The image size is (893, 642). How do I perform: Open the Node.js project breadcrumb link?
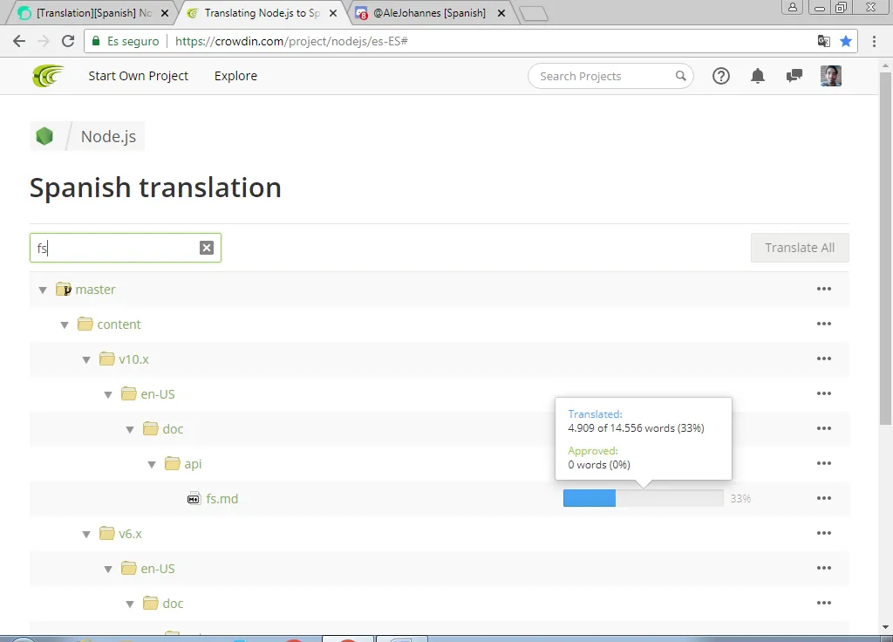(108, 136)
